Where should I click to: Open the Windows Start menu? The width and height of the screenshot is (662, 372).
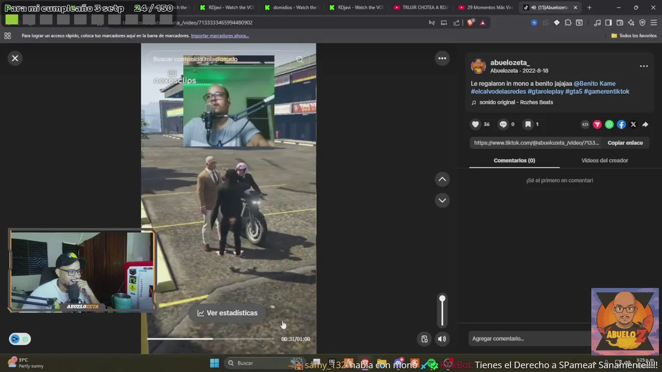click(x=214, y=363)
